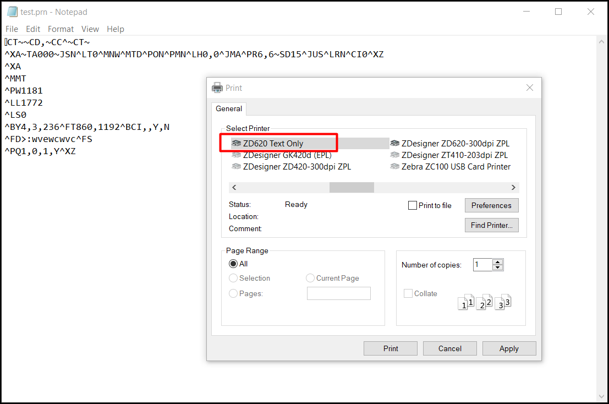Switch to the General tab
Viewport: 609px width, 404px height.
[229, 108]
